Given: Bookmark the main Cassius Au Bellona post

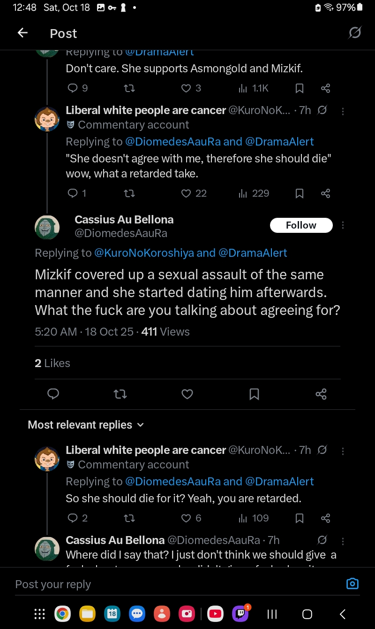Looking at the screenshot, I should 254,394.
